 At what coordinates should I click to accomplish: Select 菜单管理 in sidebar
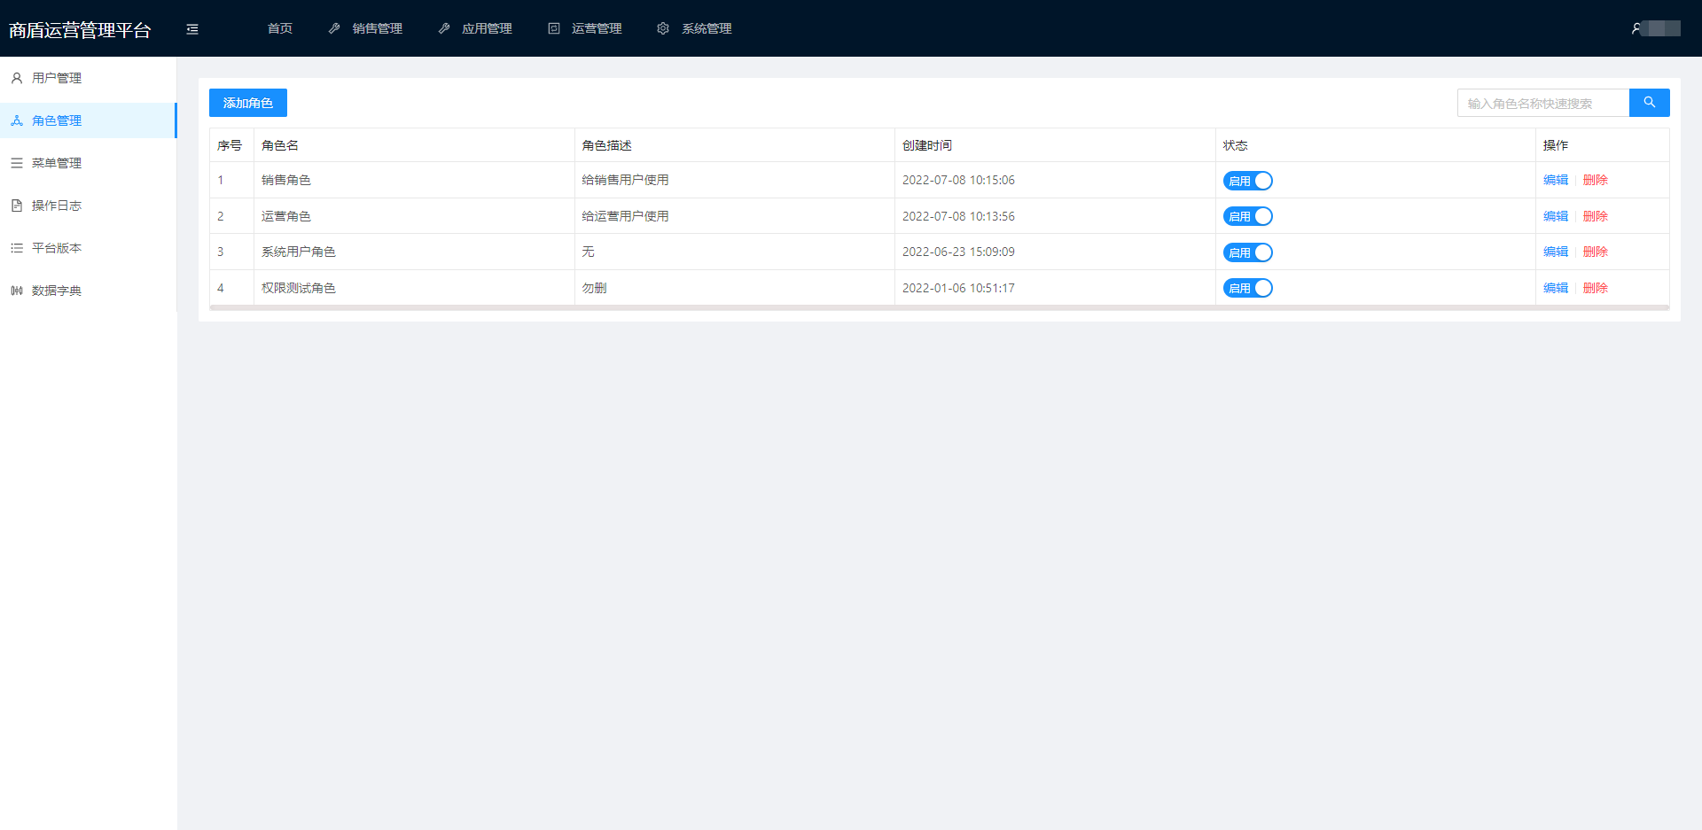pyautogui.click(x=88, y=163)
